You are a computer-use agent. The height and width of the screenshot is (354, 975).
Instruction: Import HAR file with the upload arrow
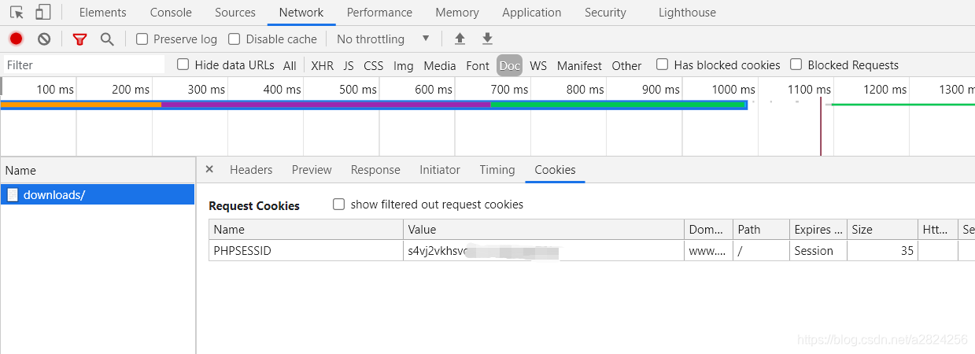(x=460, y=39)
